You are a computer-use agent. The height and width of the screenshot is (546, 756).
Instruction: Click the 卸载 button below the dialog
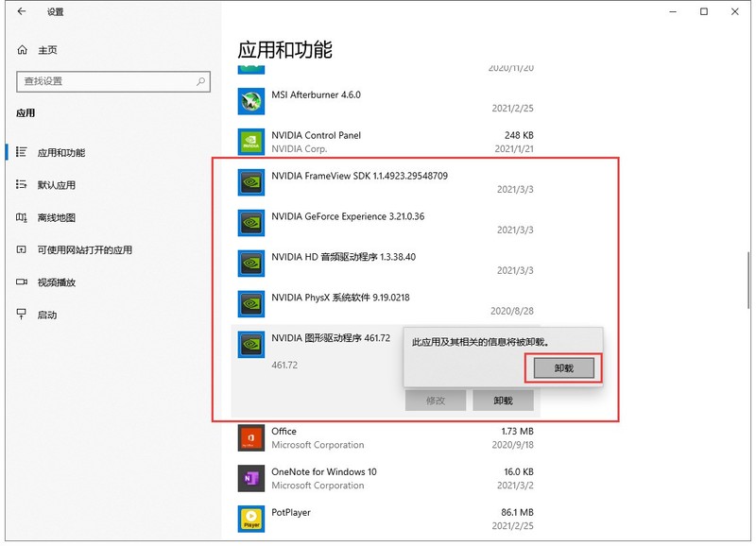[504, 400]
